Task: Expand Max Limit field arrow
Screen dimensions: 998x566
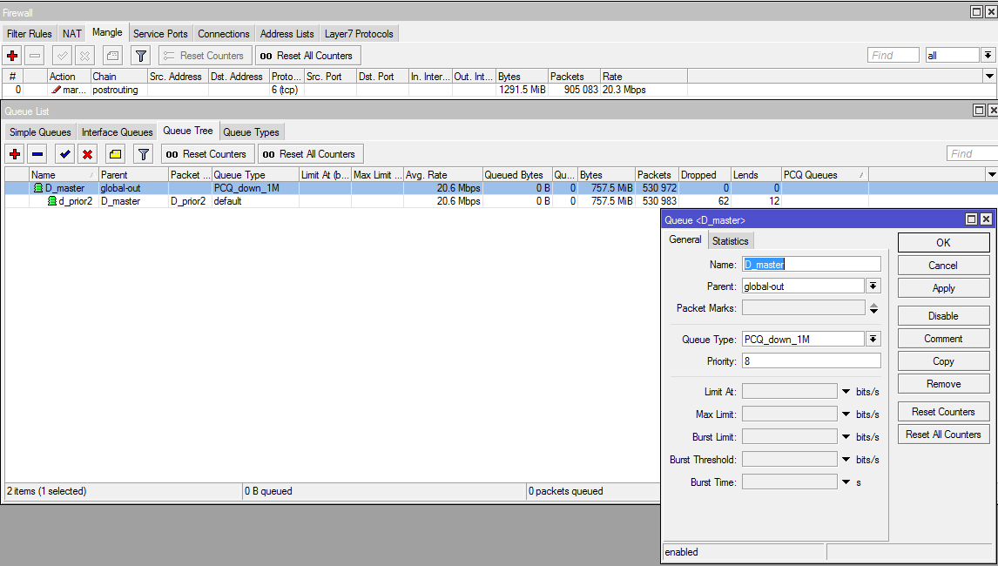Action: click(846, 414)
